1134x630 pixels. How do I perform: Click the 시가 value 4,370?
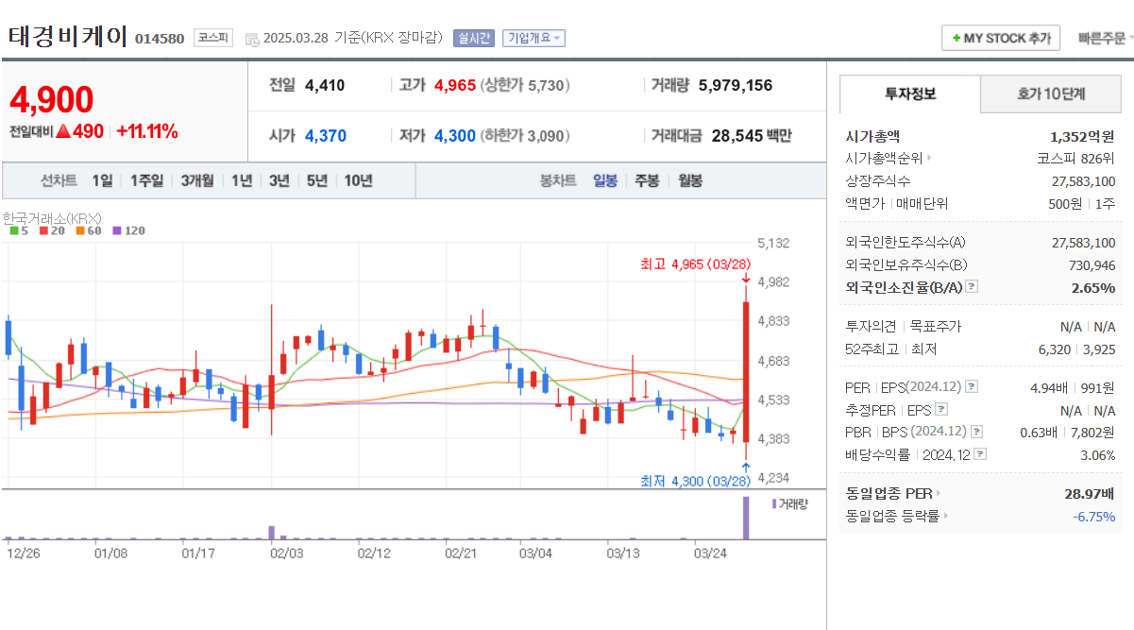(326, 136)
